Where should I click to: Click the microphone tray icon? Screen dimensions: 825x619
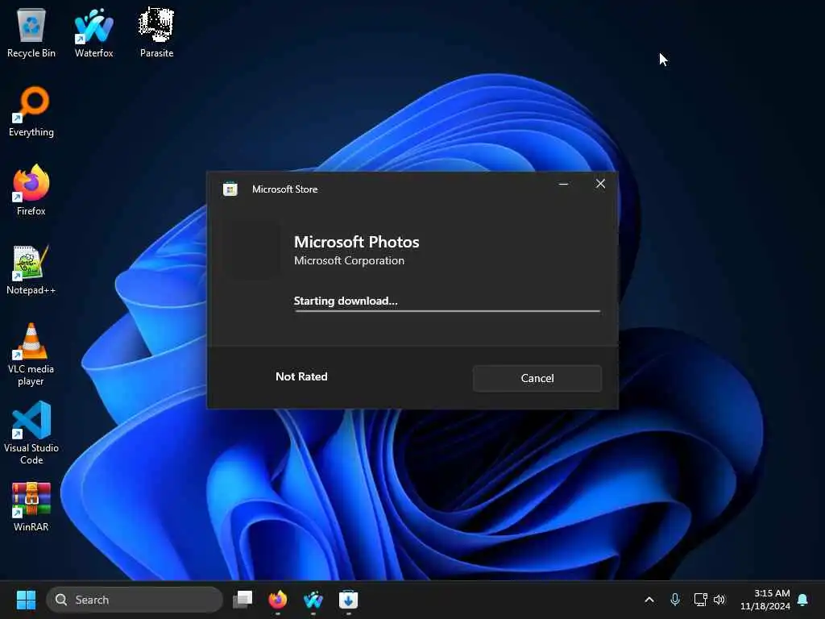pyautogui.click(x=675, y=600)
